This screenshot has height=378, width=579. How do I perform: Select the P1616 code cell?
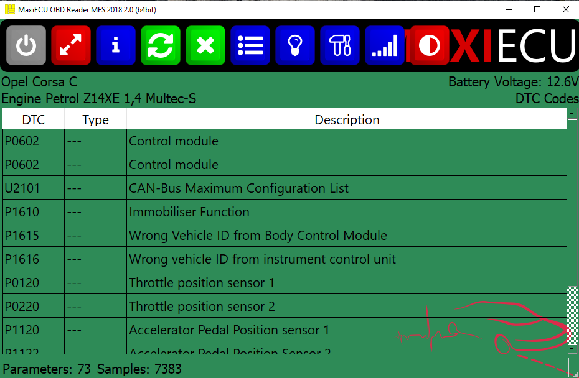(x=33, y=259)
